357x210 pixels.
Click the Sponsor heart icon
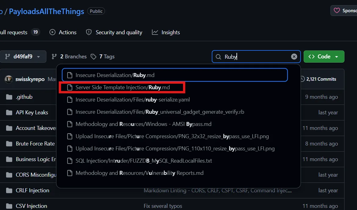point(337,10)
